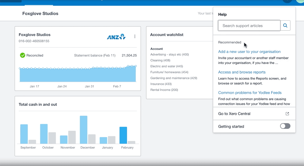Select Advertising - stayz etc (400) account

click(x=169, y=54)
